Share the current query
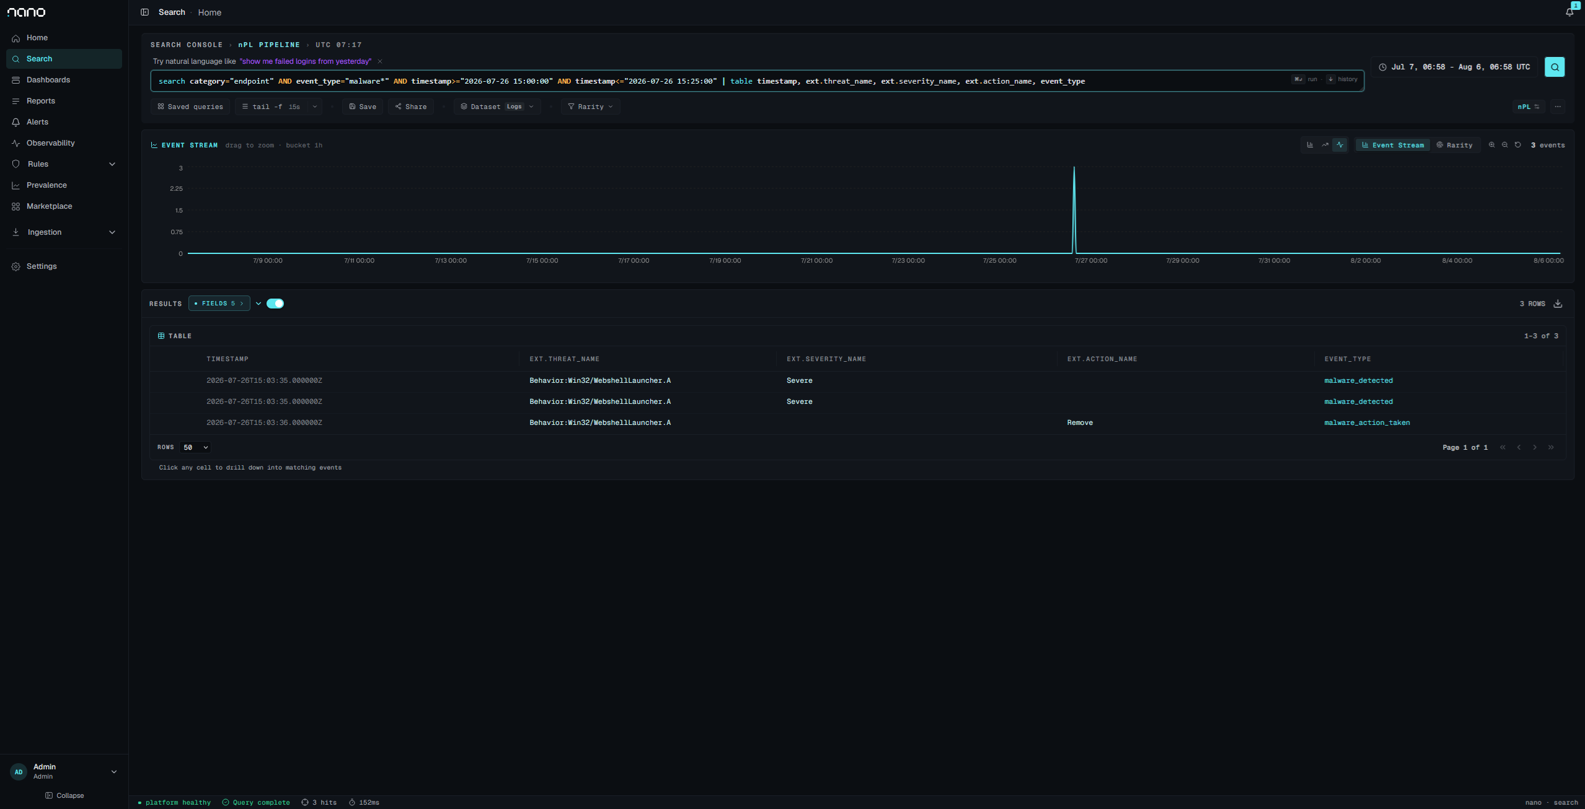Viewport: 1585px width, 809px height. (411, 107)
